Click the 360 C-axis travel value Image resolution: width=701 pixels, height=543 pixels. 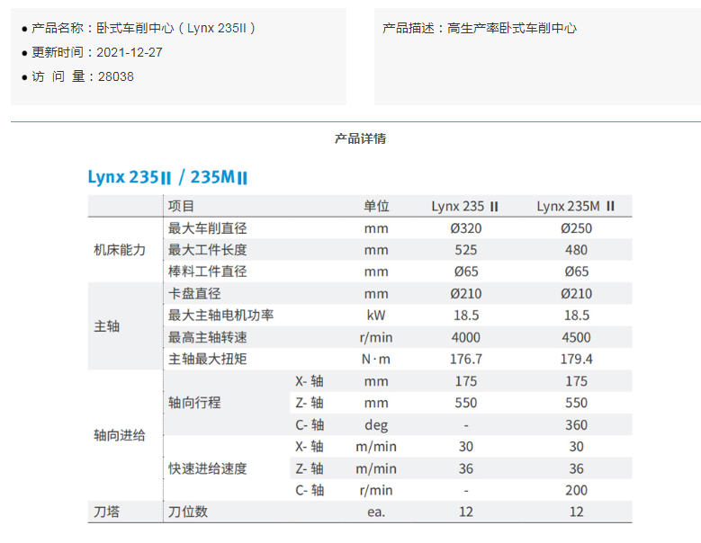576,424
